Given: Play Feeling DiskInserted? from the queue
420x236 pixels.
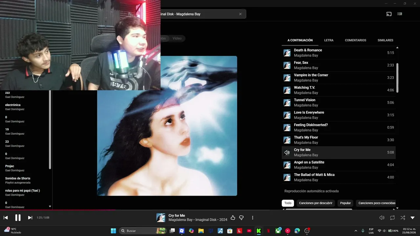Looking at the screenshot, I should (x=339, y=128).
